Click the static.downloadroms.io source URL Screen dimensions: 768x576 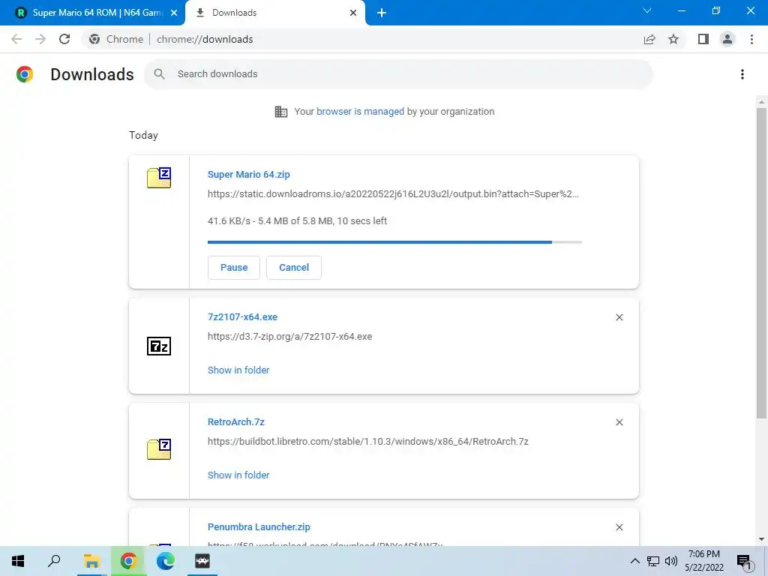393,194
